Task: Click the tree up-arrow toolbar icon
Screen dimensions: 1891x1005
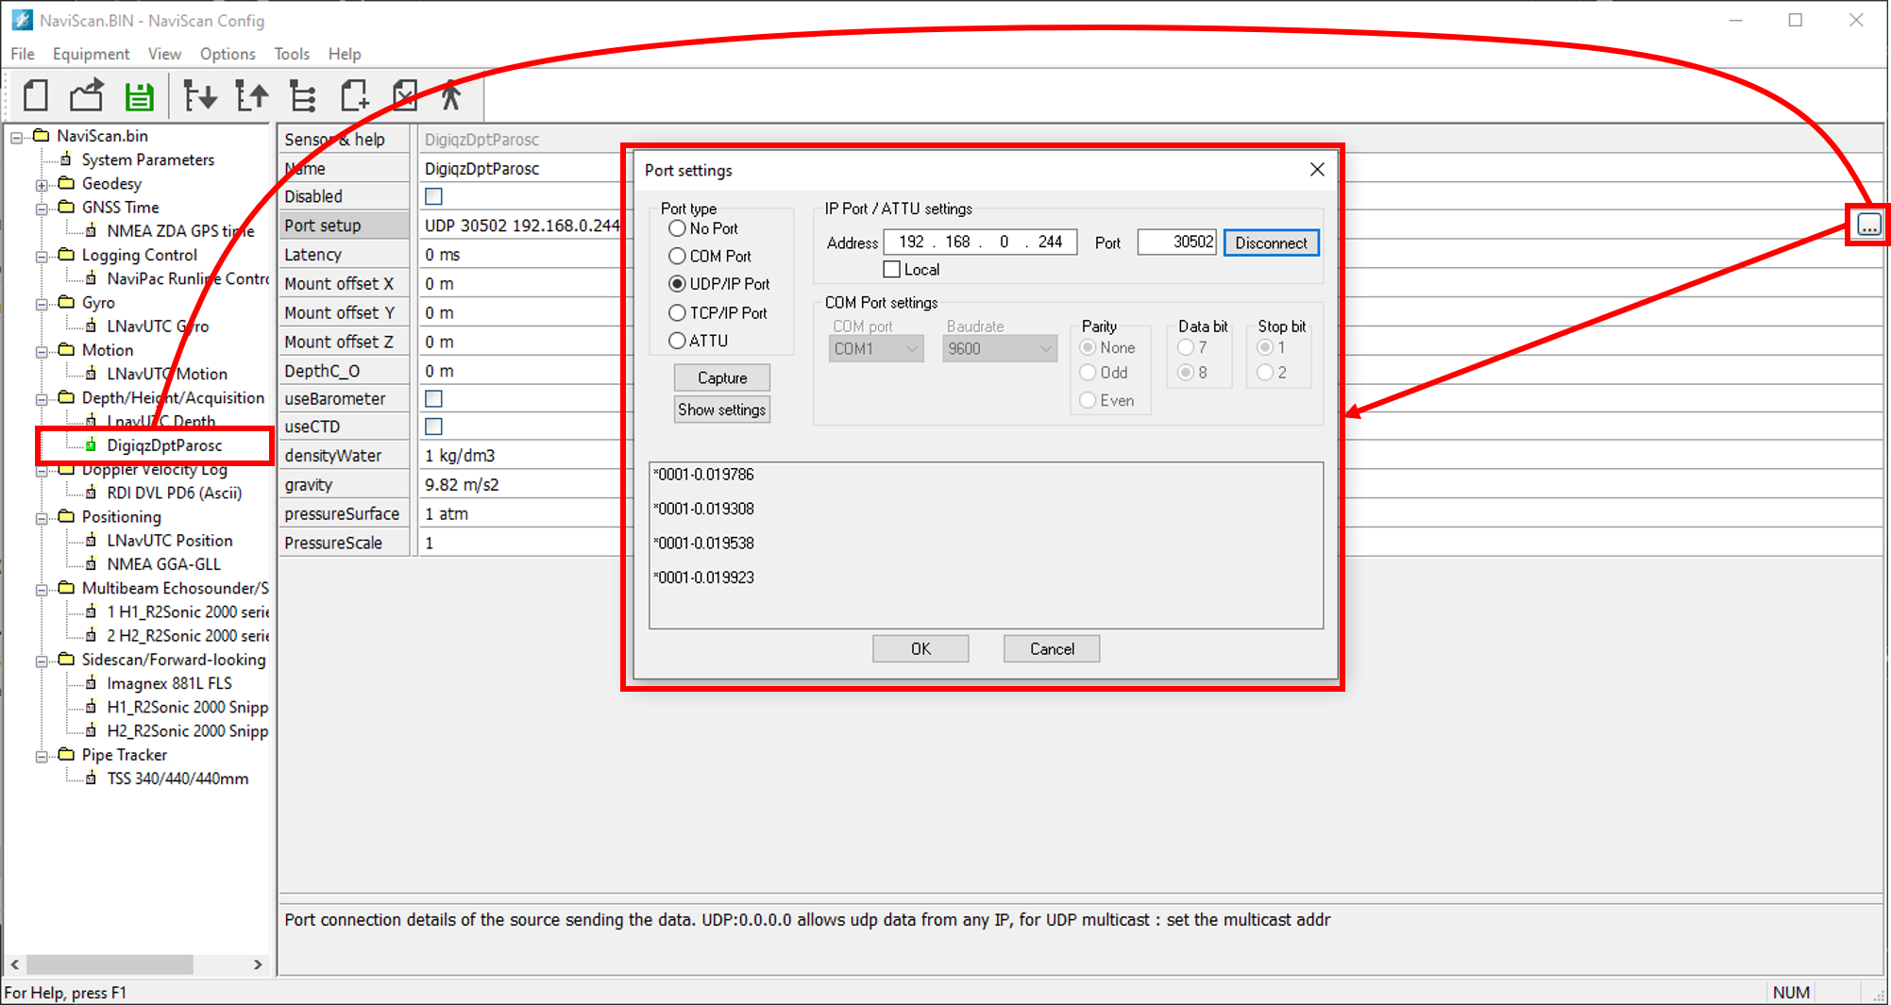Action: [251, 96]
